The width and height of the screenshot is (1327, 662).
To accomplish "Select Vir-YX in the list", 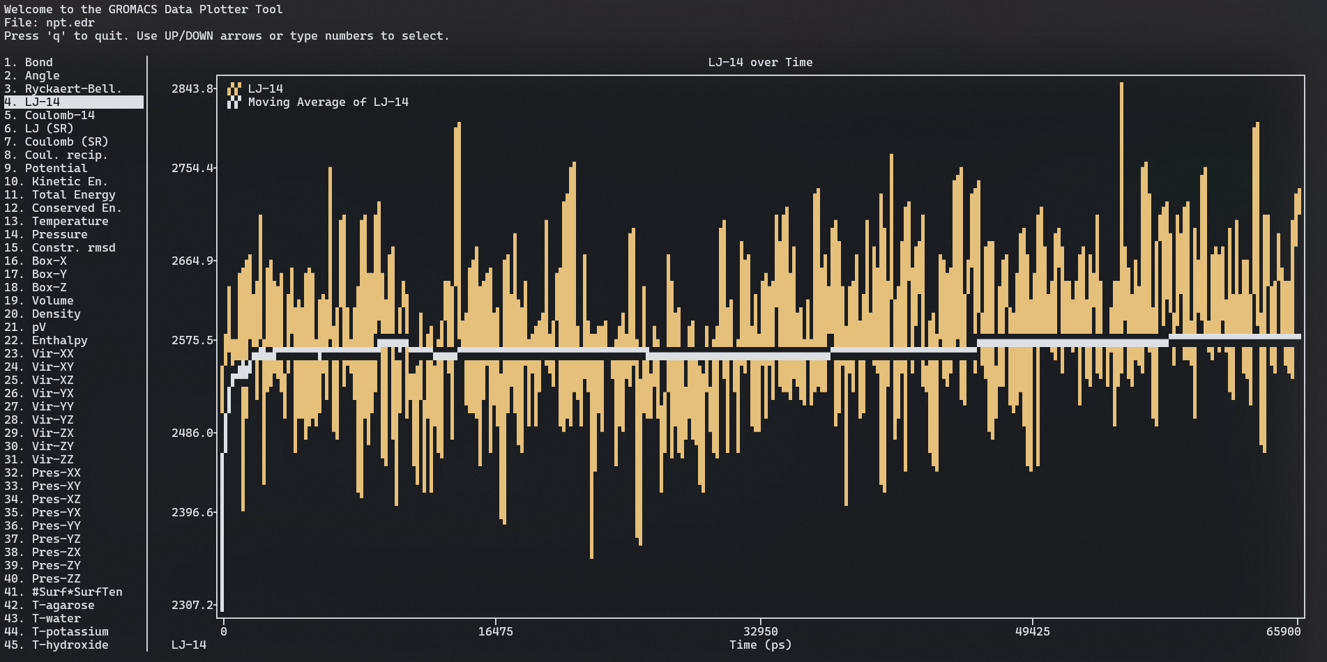I will pos(39,393).
